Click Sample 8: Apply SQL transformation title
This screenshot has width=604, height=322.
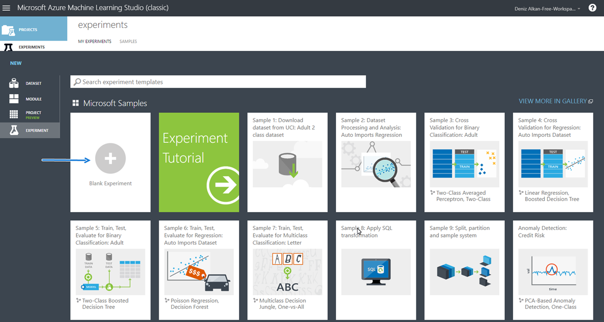(x=367, y=232)
